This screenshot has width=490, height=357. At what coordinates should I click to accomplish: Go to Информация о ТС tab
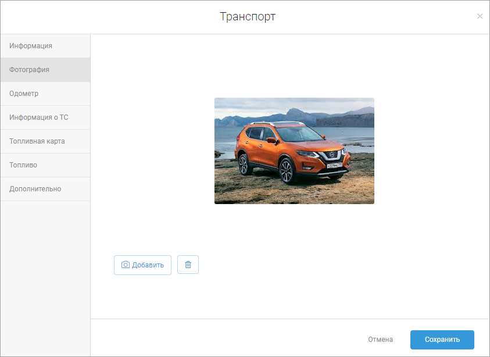38,117
